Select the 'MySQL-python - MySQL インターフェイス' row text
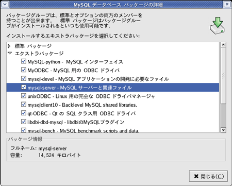232x186 pixels. click(75, 62)
